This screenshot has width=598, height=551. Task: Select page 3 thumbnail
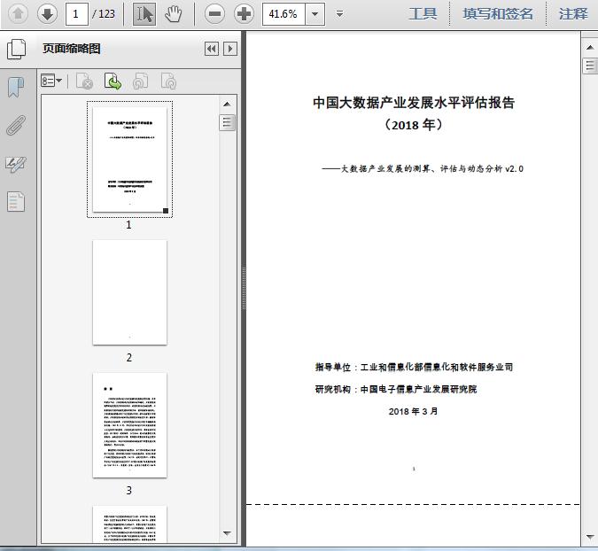[x=129, y=425]
